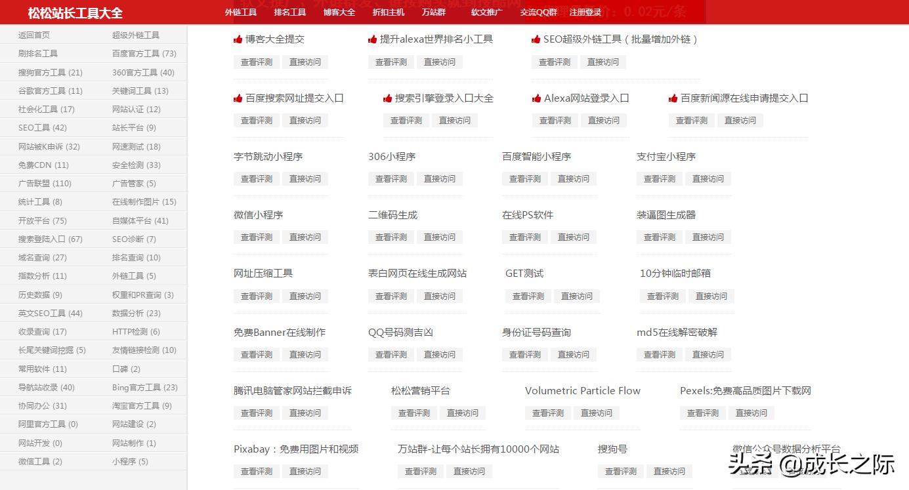This screenshot has width=909, height=490.
Task: Click the thumbs-up icon beside 提升alexa世界排名小工具
Action: coord(371,39)
